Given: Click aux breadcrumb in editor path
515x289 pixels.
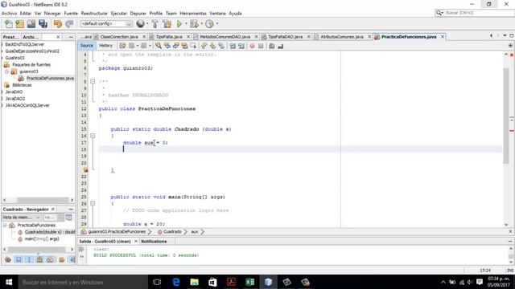Looking at the screenshot, I should pyautogui.click(x=195, y=232).
